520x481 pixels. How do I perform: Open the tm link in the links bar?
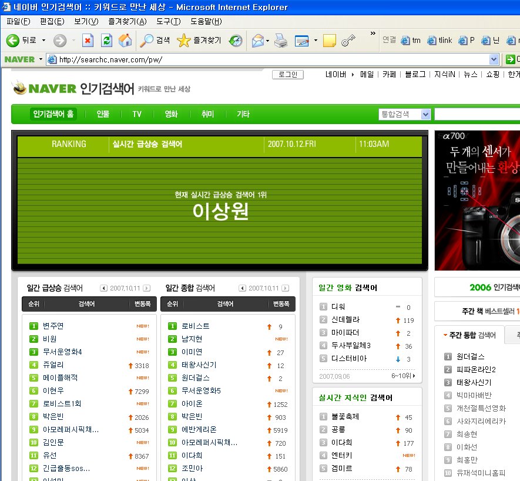point(411,41)
